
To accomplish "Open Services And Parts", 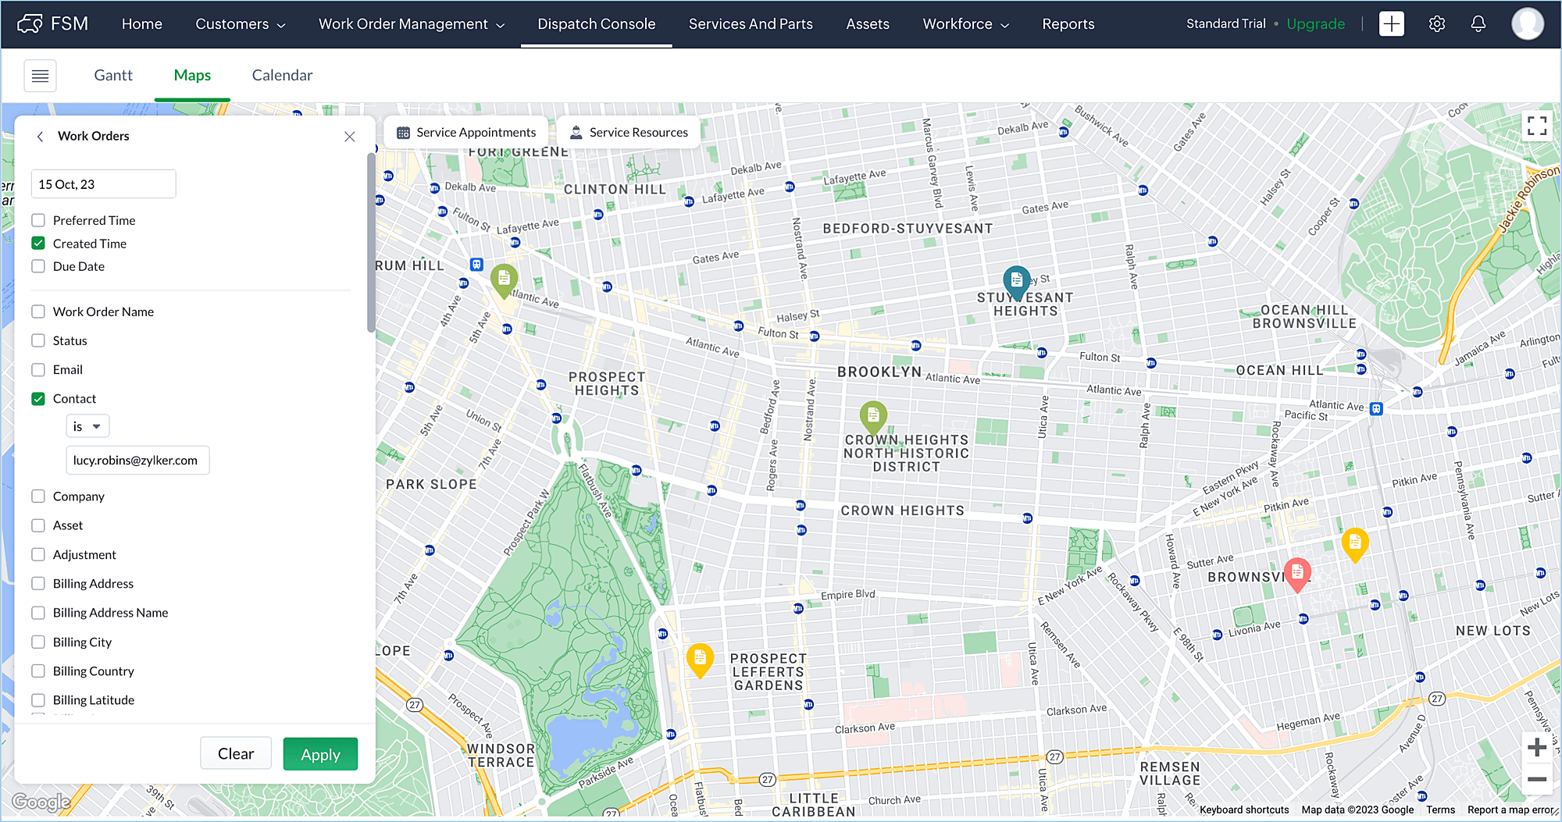I will (751, 24).
